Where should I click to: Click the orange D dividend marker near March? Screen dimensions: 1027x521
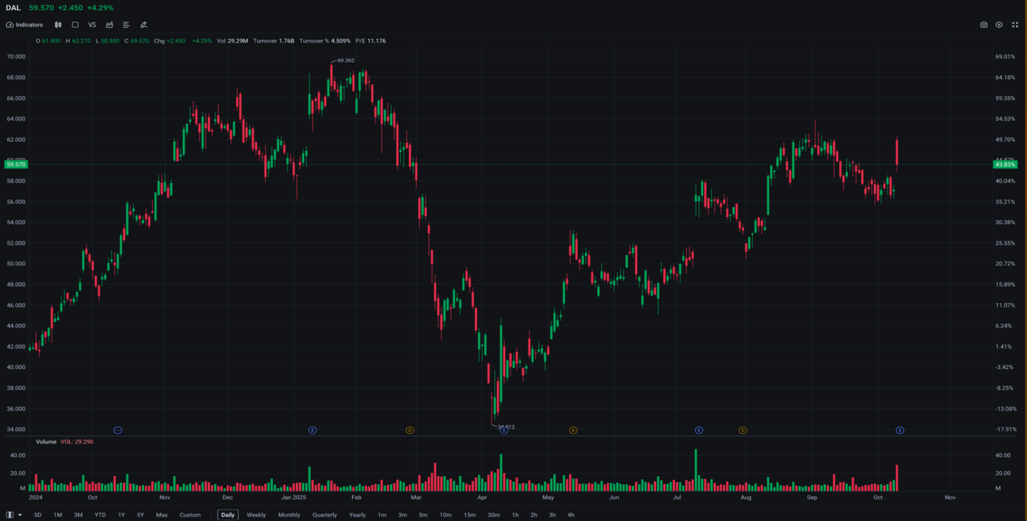pos(410,431)
